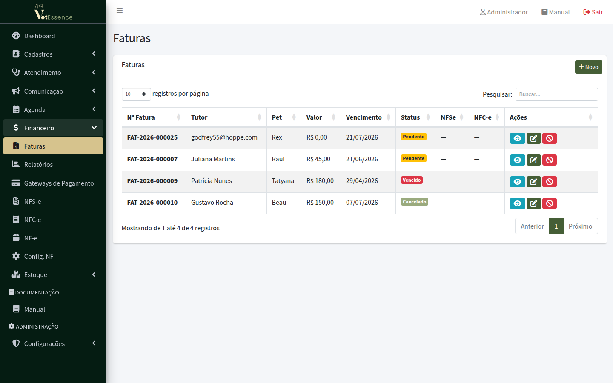Edit invoice FAT-2026-000007 pencil icon
This screenshot has height=383, width=613.
533,160
